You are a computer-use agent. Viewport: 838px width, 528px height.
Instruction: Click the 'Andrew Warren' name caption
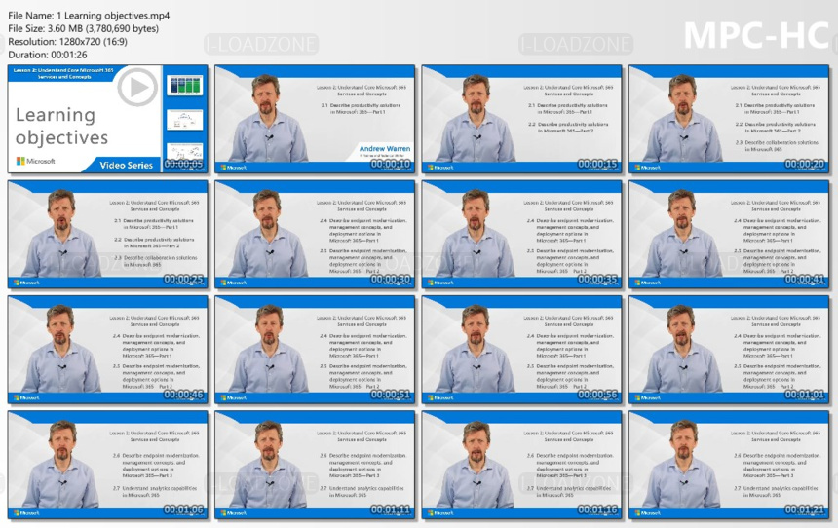tap(385, 149)
